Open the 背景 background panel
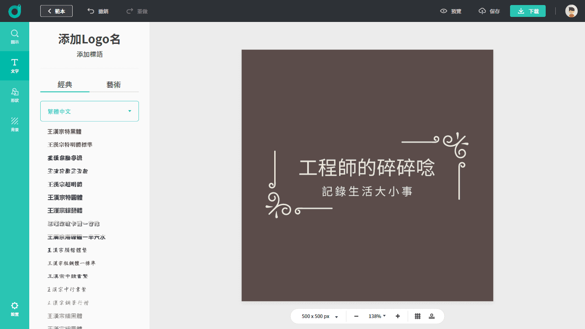585x329 pixels. coord(15,125)
